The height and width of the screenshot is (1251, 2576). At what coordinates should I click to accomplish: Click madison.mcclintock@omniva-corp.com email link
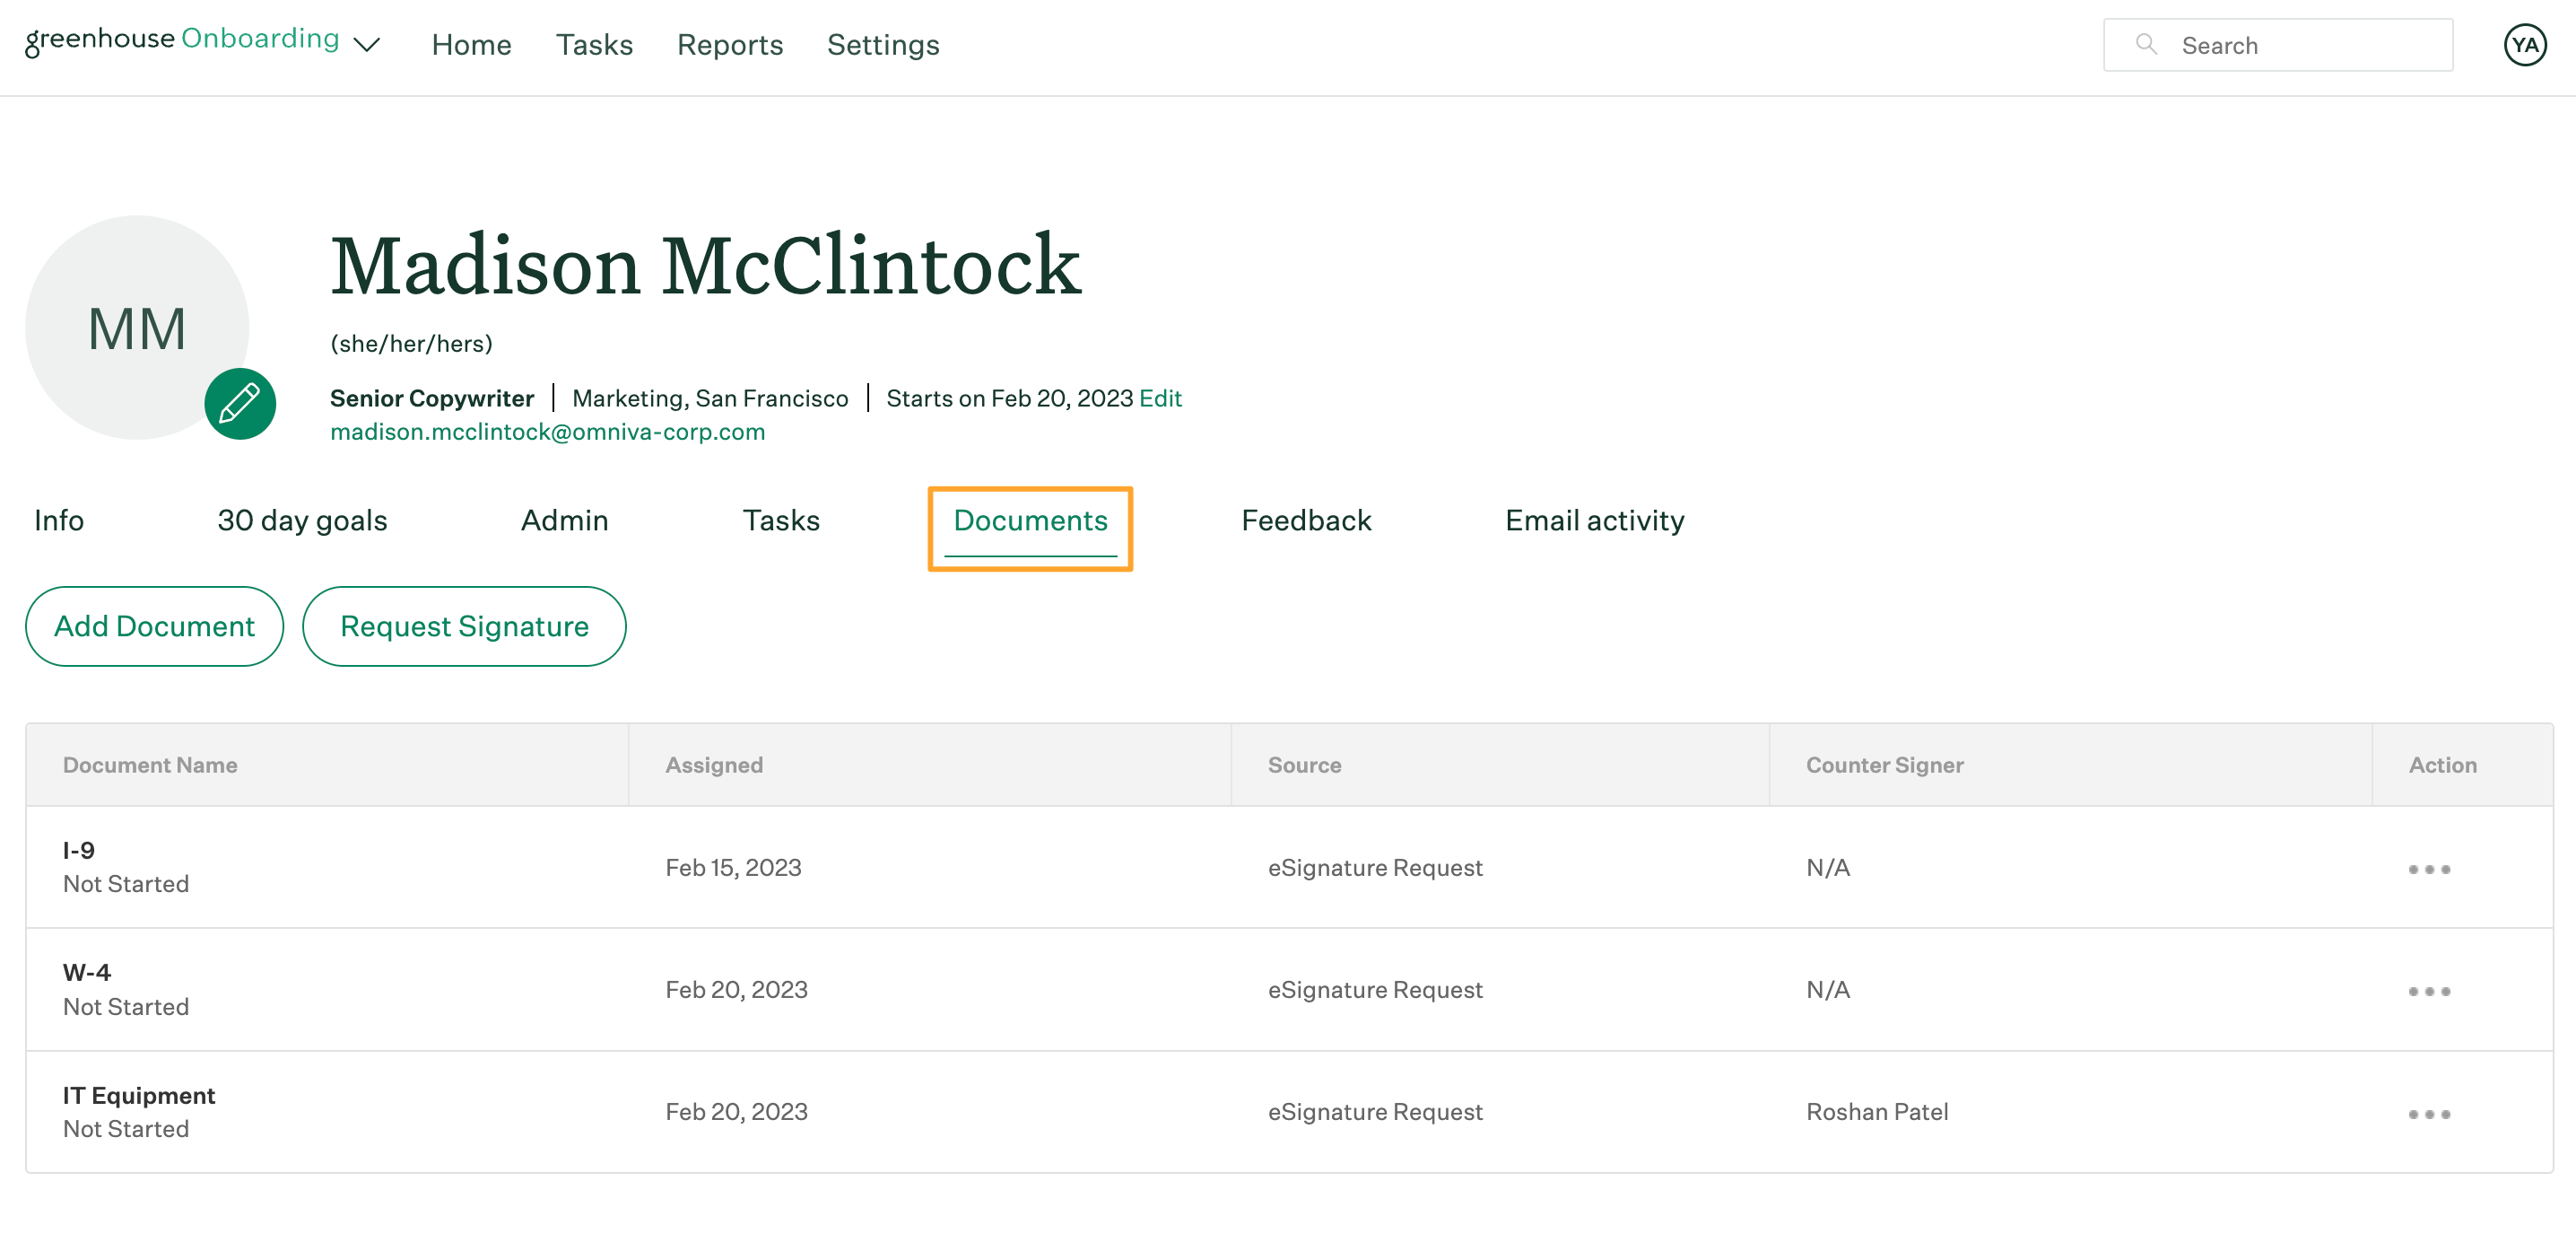click(549, 431)
